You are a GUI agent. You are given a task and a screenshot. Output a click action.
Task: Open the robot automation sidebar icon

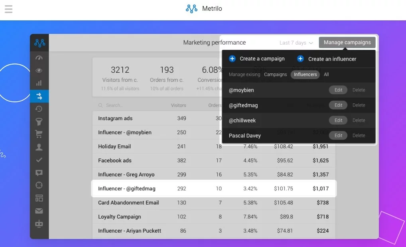click(39, 224)
